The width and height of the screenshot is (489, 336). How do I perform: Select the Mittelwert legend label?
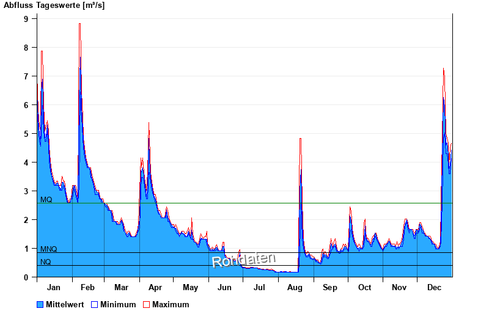(x=65, y=305)
